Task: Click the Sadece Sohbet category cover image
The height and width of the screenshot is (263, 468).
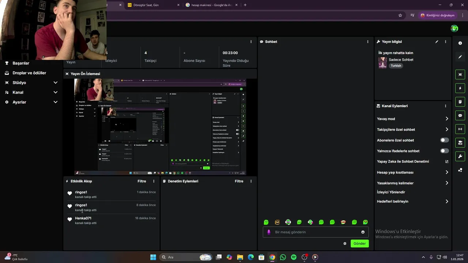Action: 382,62
